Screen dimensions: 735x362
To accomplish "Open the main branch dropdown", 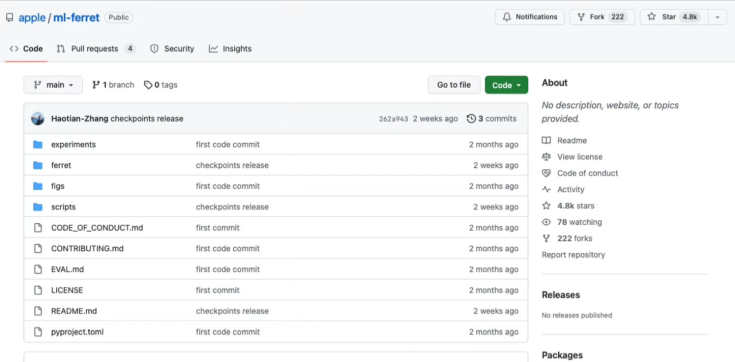I will [x=53, y=85].
